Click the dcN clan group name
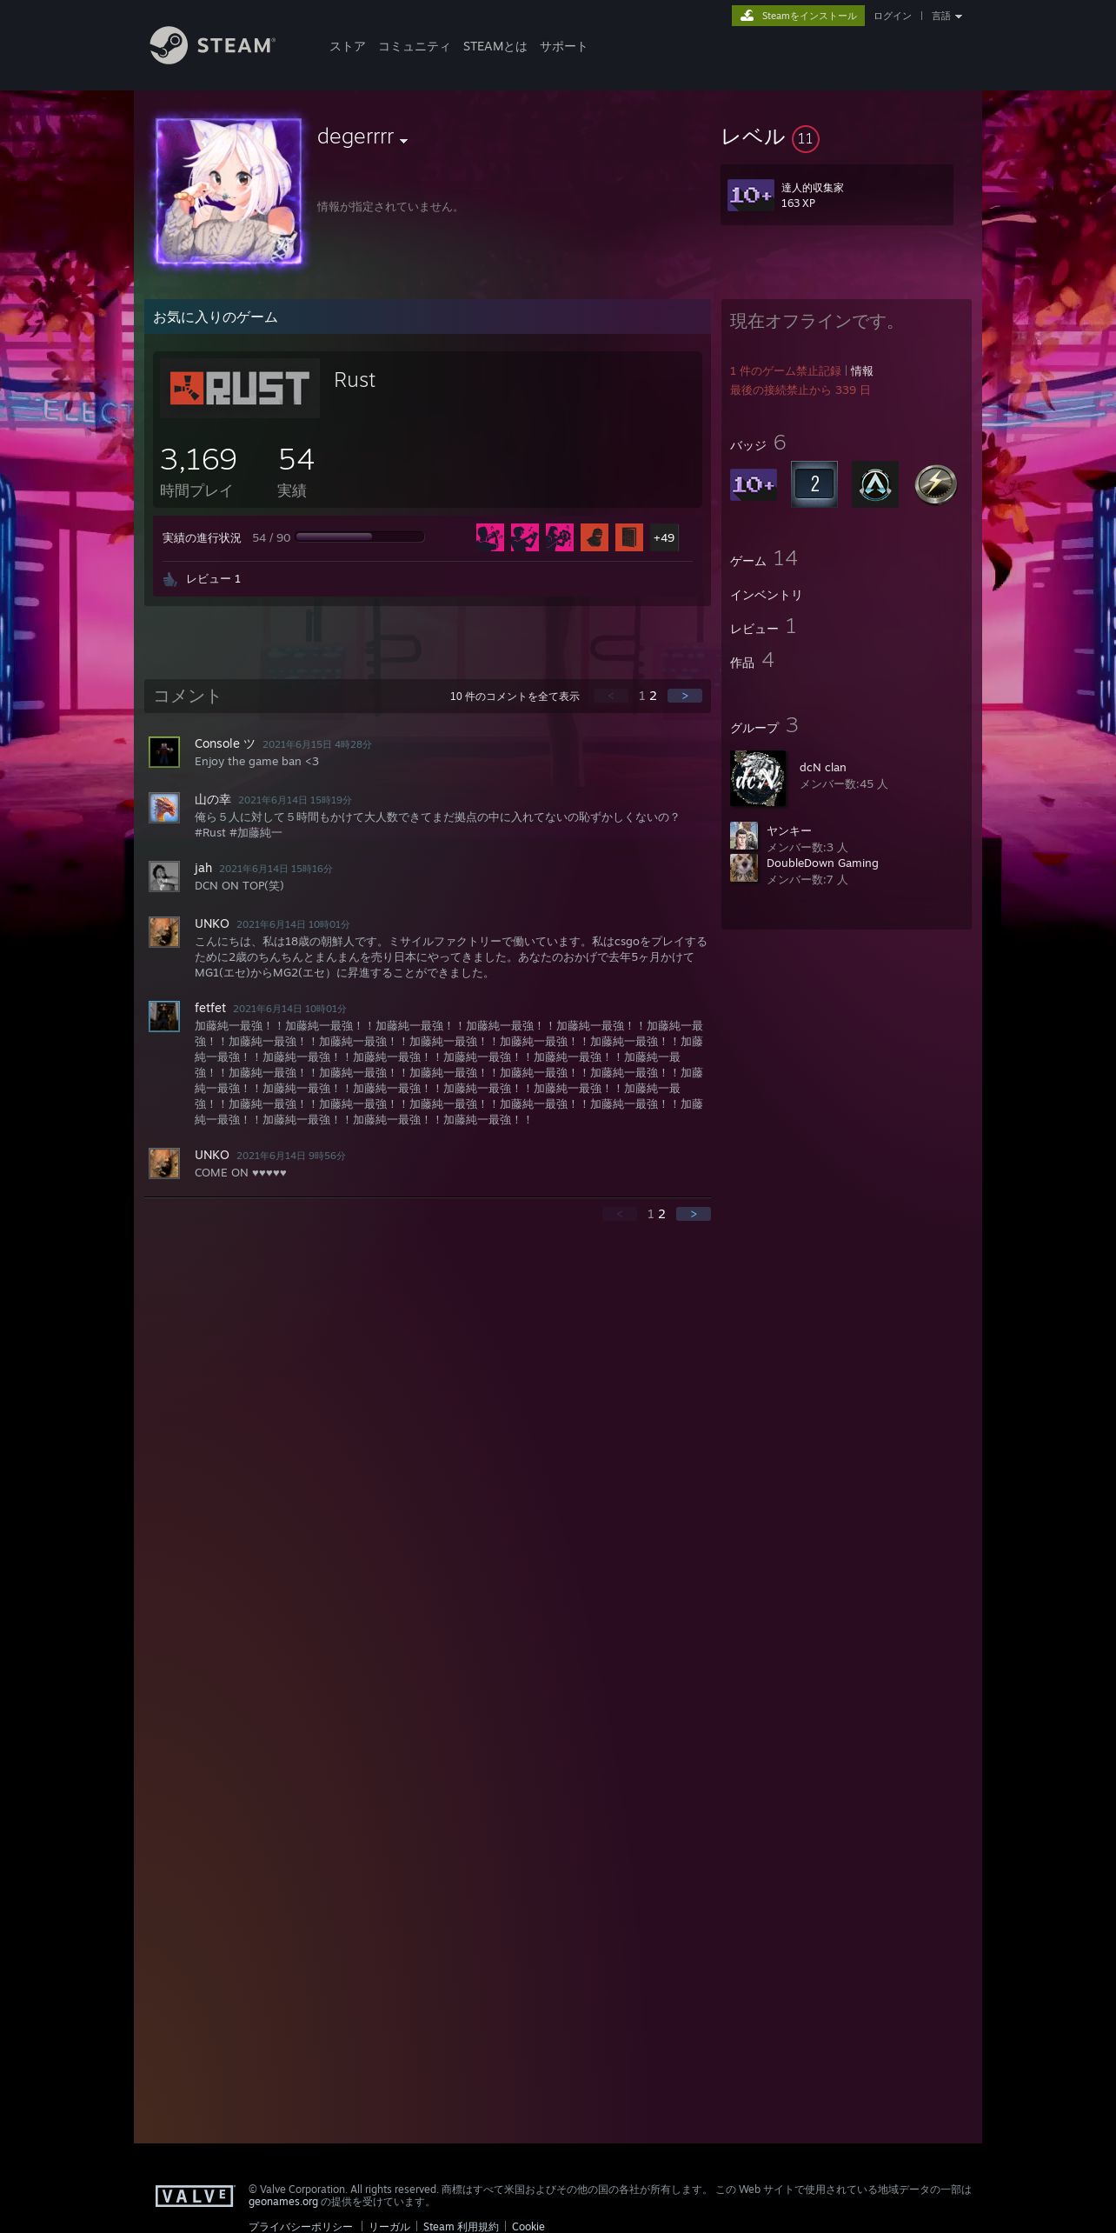 coord(822,768)
